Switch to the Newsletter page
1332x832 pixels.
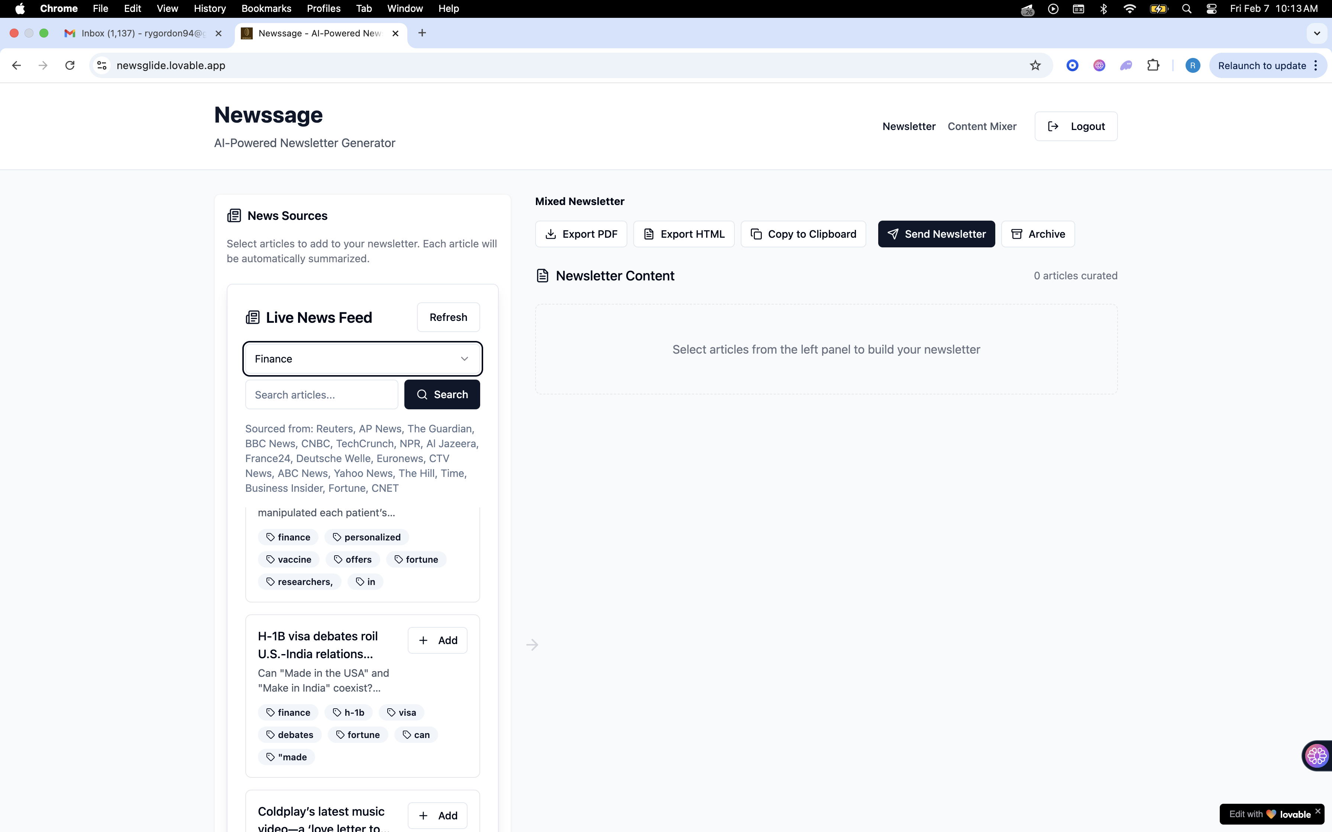pyautogui.click(x=909, y=126)
